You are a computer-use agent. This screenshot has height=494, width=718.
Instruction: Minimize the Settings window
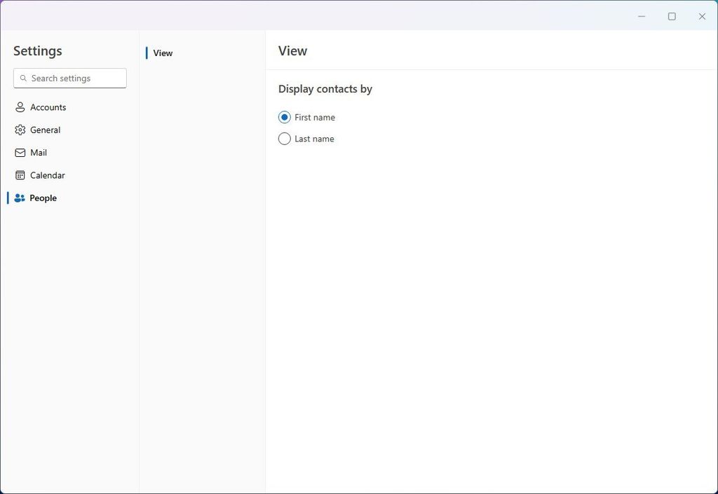(x=642, y=17)
